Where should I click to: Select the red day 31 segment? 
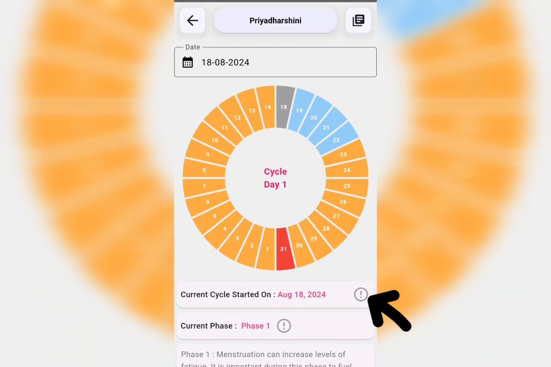point(284,249)
